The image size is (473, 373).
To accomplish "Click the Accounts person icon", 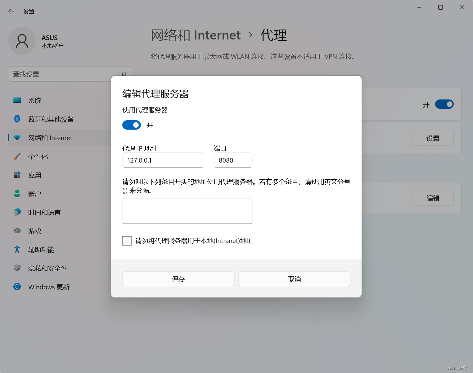I will pos(17,193).
